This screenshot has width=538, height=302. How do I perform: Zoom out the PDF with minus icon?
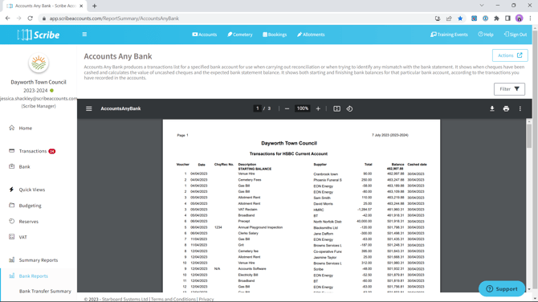point(287,108)
